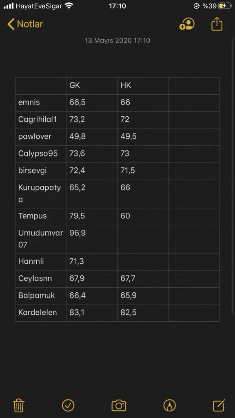The width and height of the screenshot is (235, 418).
Task: Open the markup pen tool
Action: [x=169, y=405]
